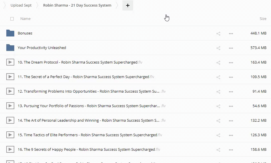Open the Bonuses folder icon

point(10,33)
